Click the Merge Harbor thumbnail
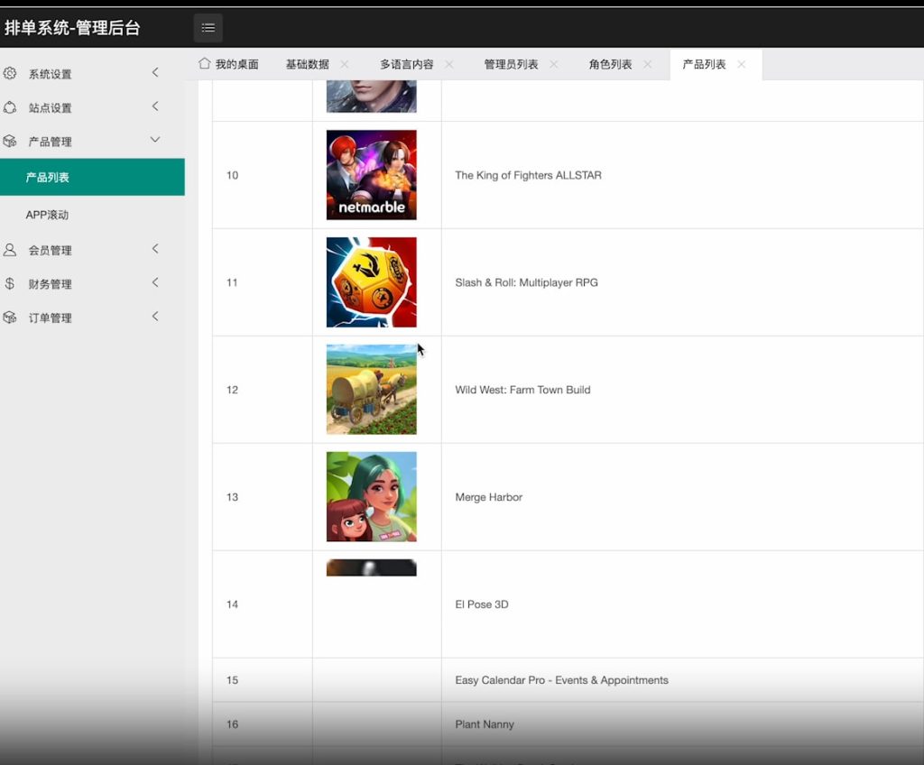The height and width of the screenshot is (765, 924). 371,497
